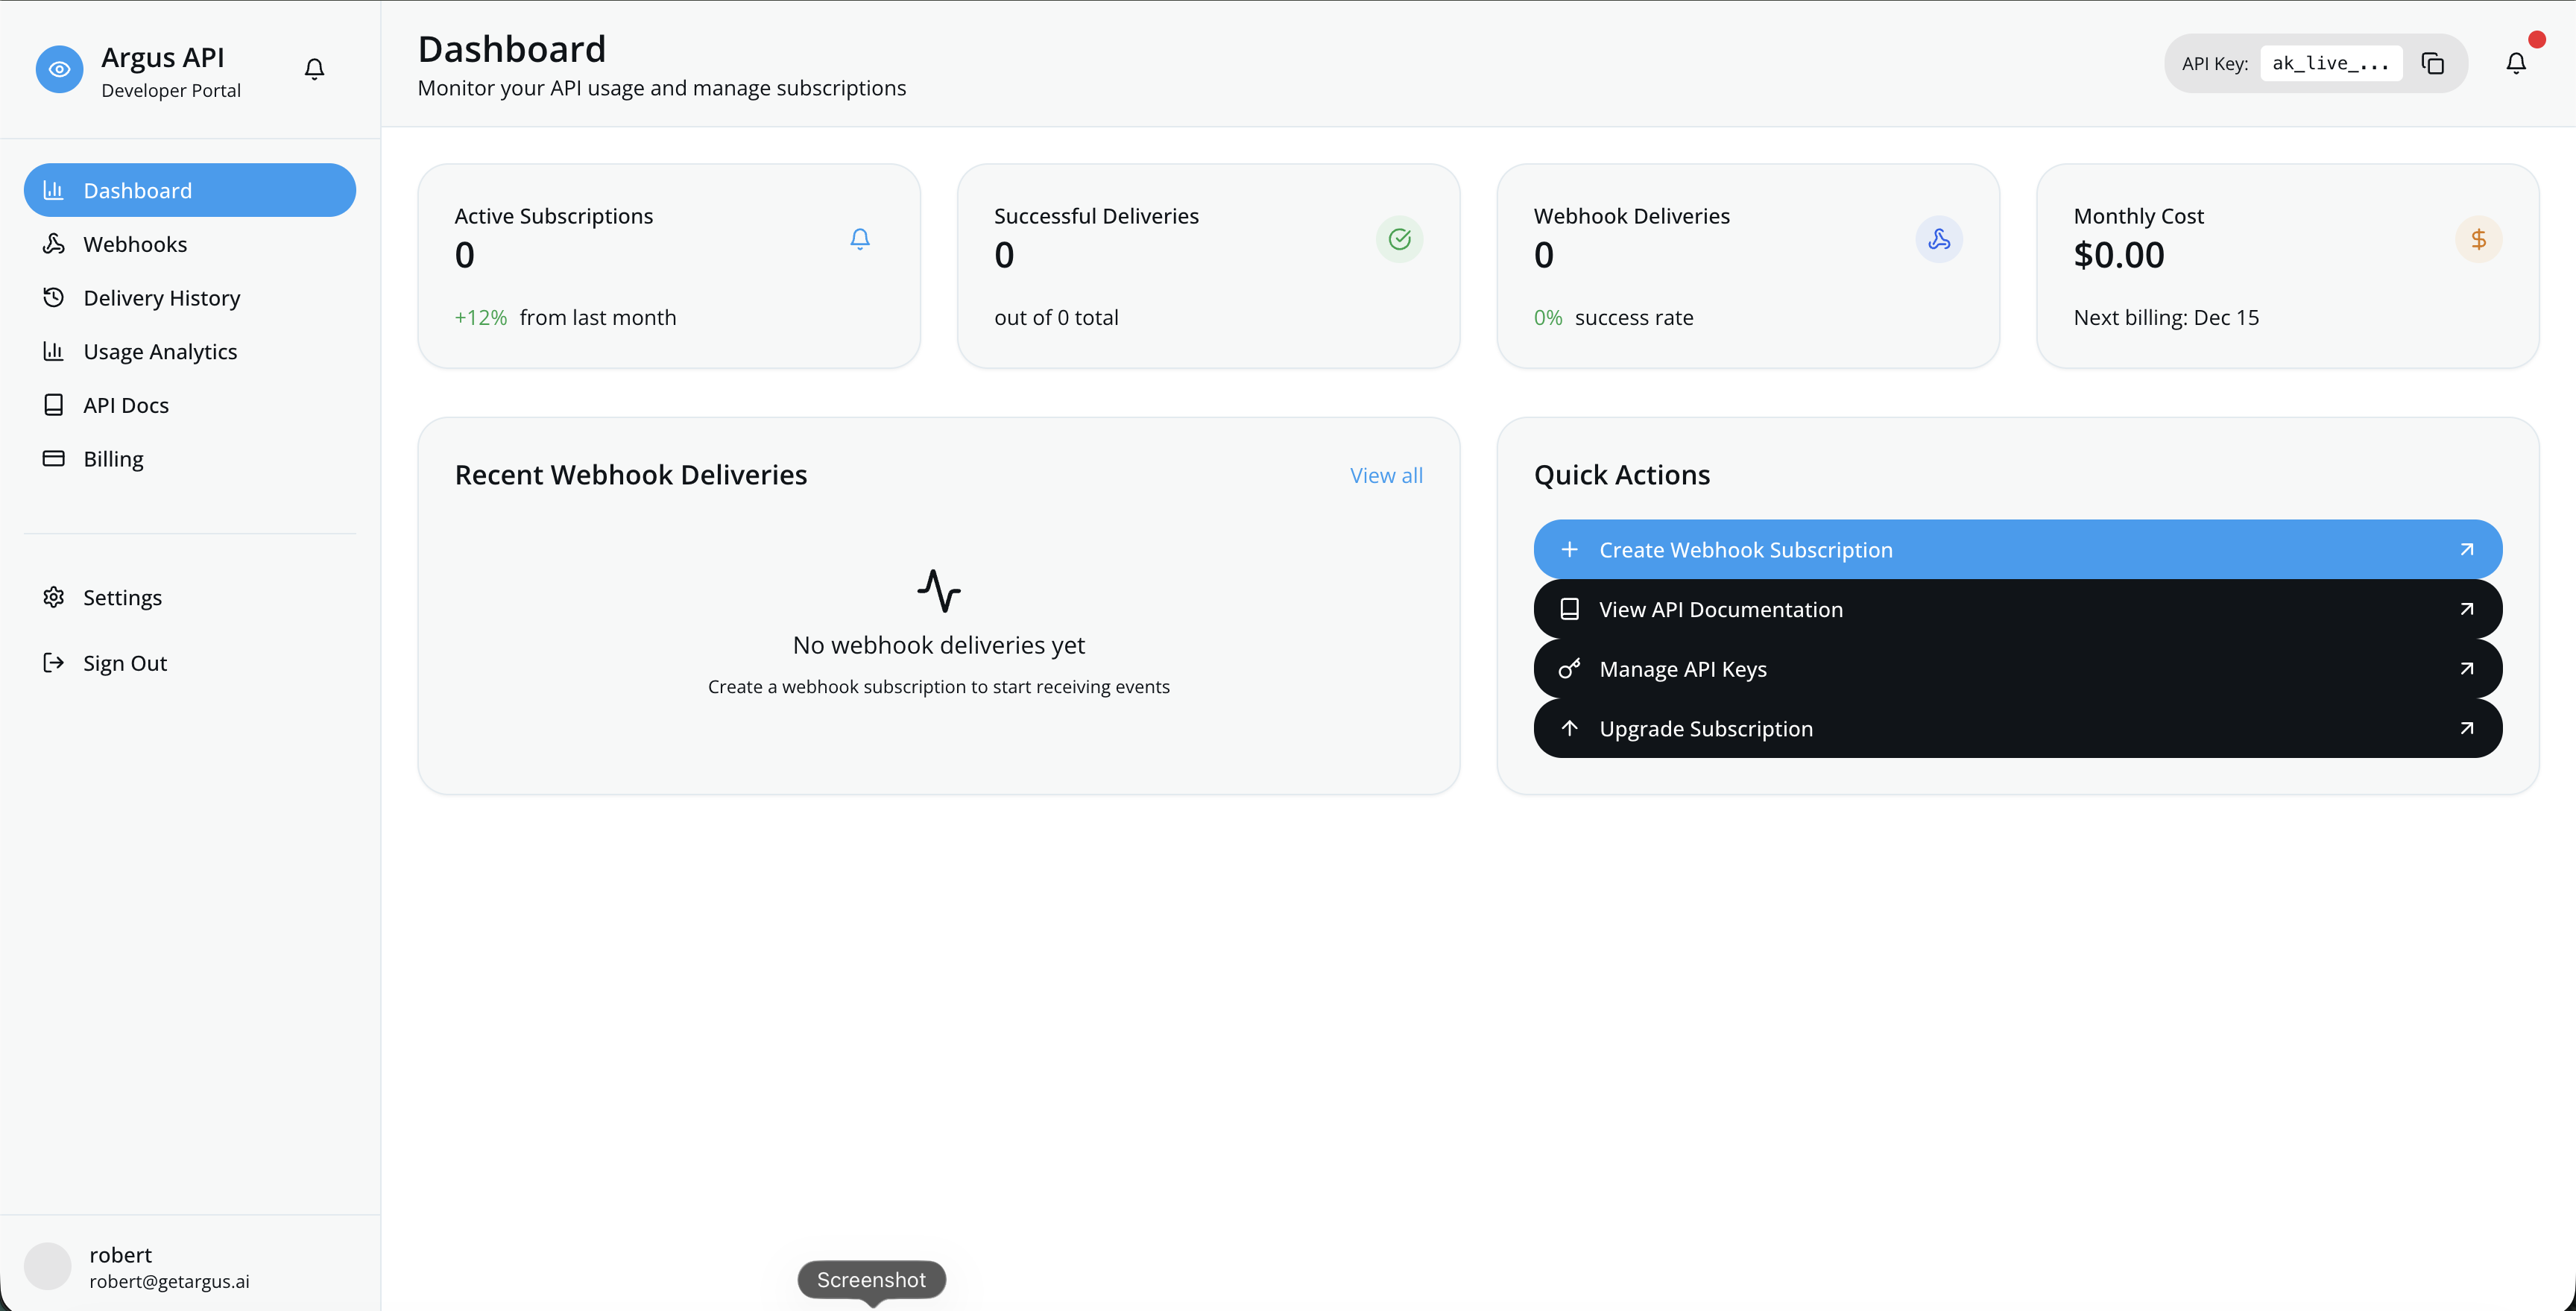This screenshot has width=2576, height=1311.
Task: Click the Sign Out arrow icon
Action: 54,662
